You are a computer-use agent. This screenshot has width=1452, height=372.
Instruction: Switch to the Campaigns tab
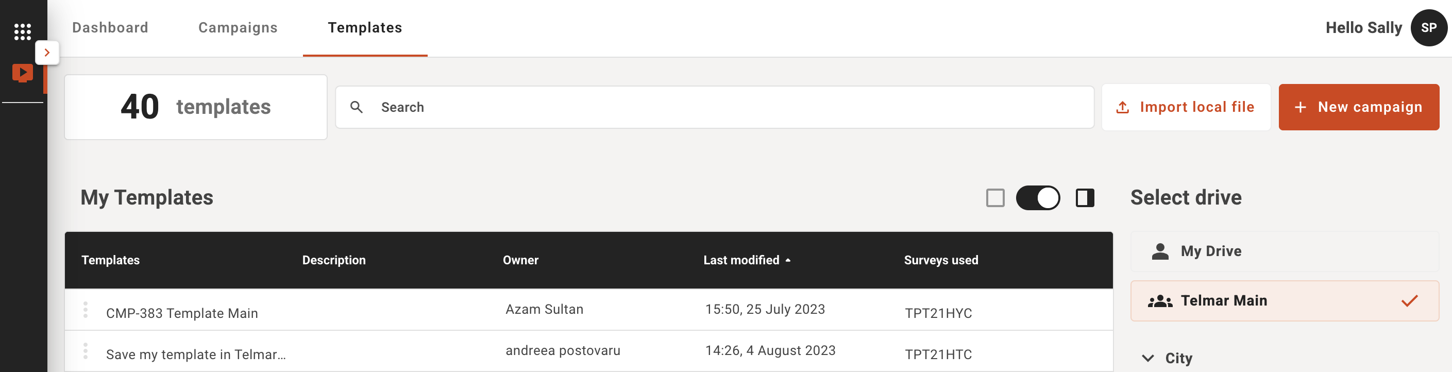pos(238,28)
